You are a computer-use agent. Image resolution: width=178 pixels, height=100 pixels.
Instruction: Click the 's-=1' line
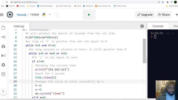click(38, 89)
